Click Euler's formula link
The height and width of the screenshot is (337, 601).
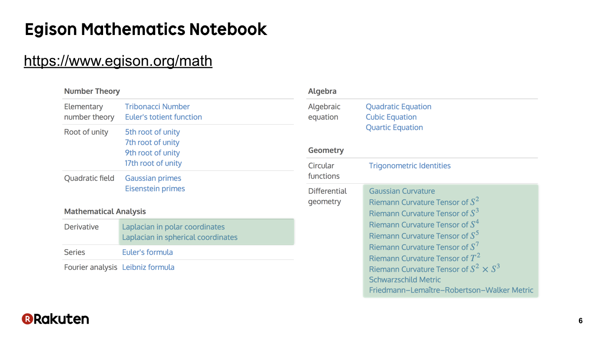[147, 252]
